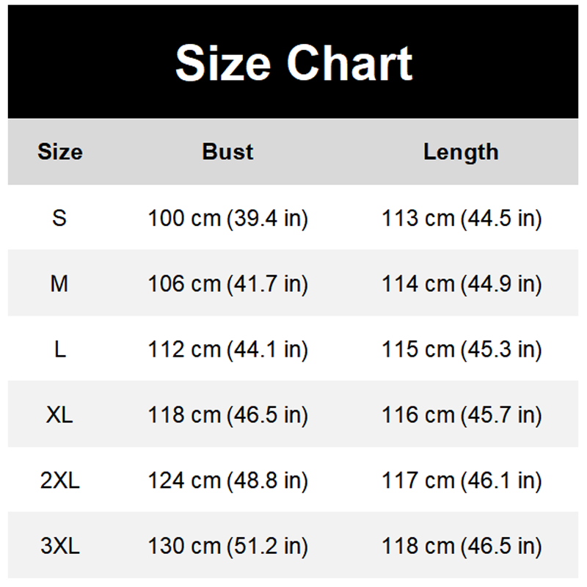Click the M size label

[x=59, y=283]
